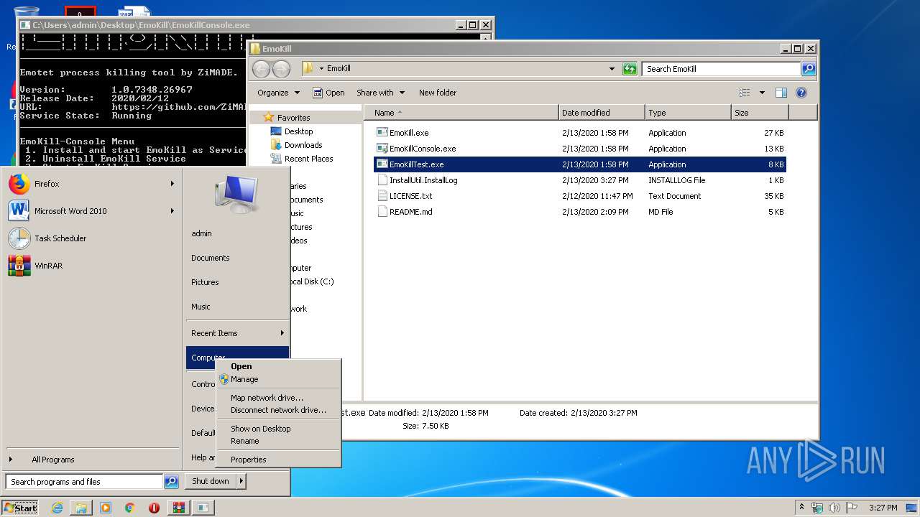Choose Properties in the context menu
This screenshot has height=517, width=920.
[x=278, y=460]
